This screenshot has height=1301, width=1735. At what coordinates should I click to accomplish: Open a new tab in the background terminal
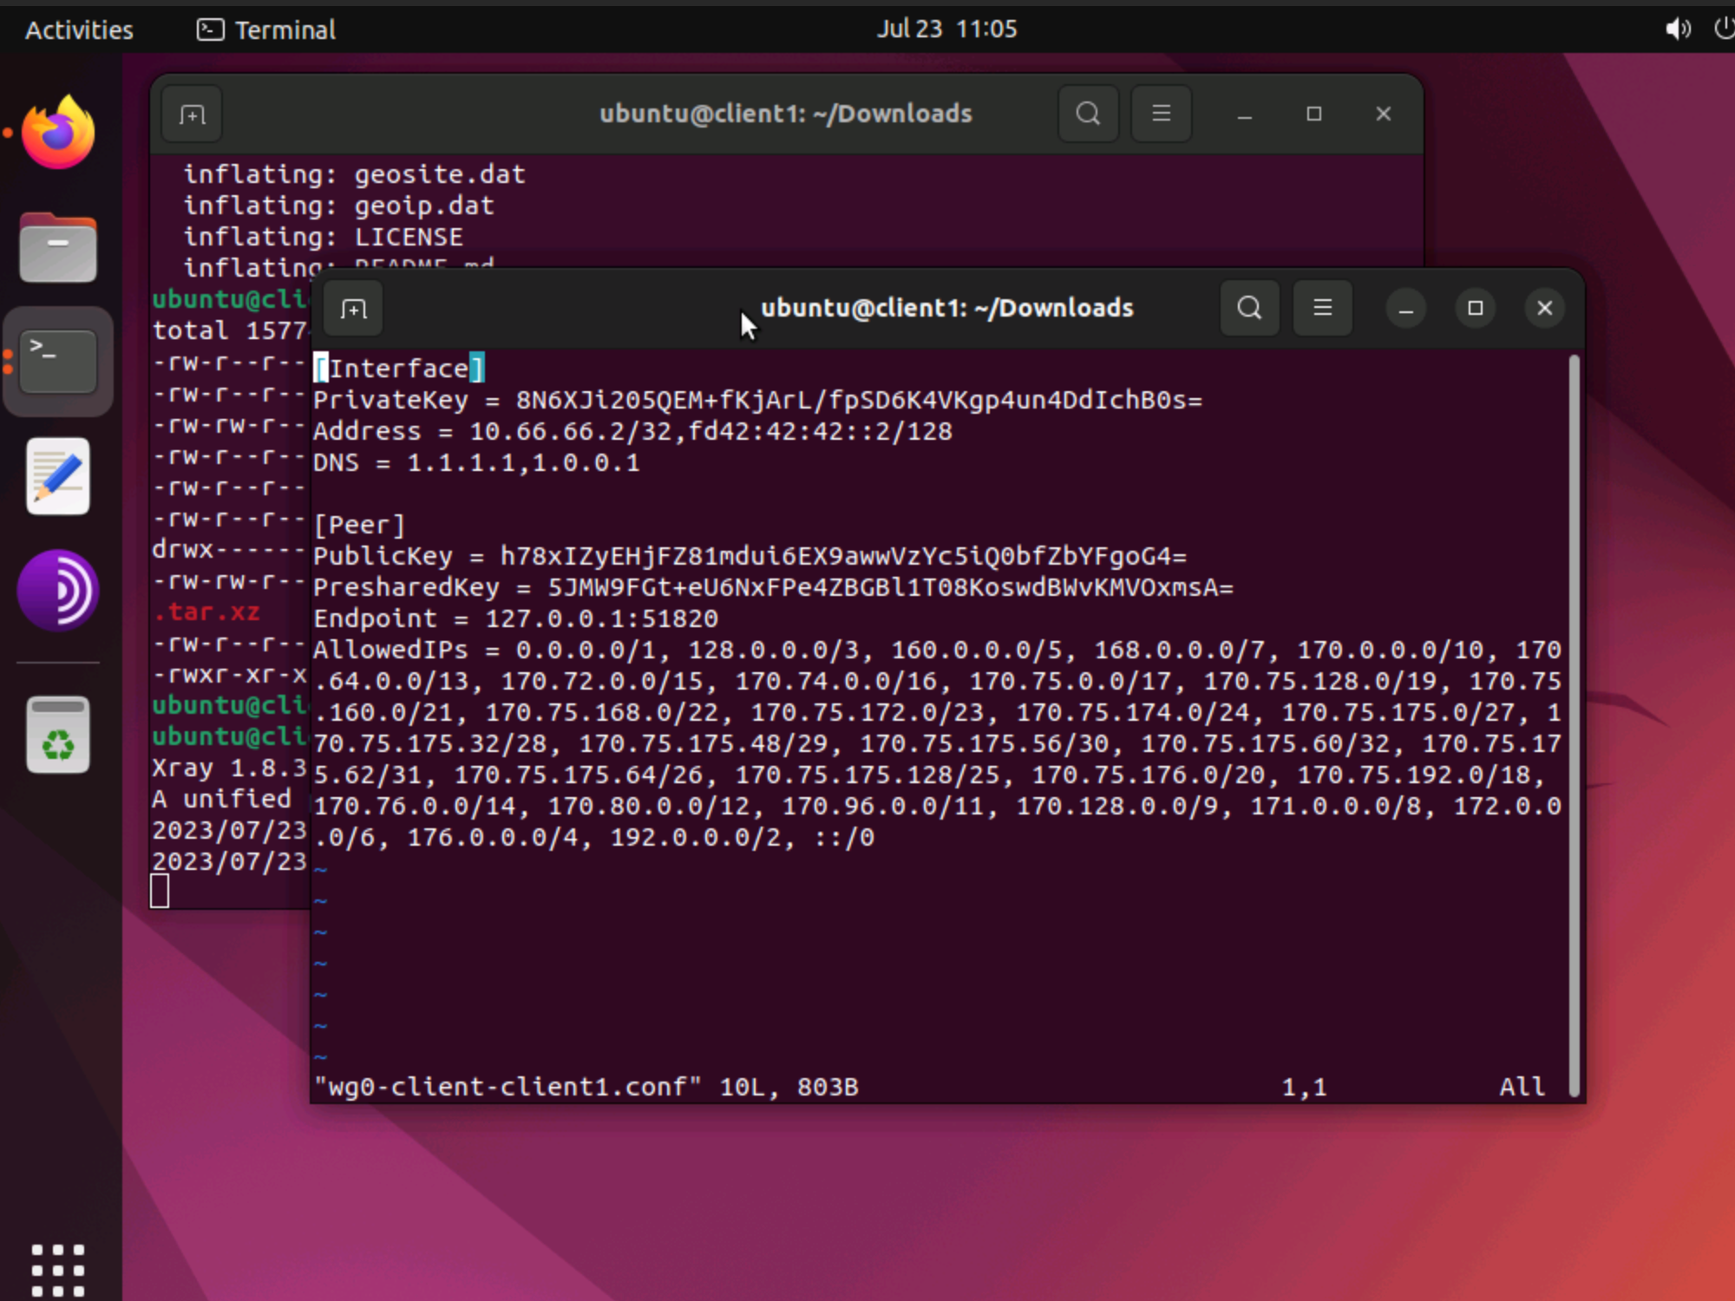(x=191, y=114)
